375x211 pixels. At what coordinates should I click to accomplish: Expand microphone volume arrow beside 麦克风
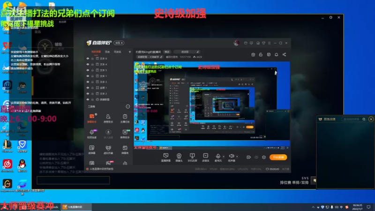[224, 157]
